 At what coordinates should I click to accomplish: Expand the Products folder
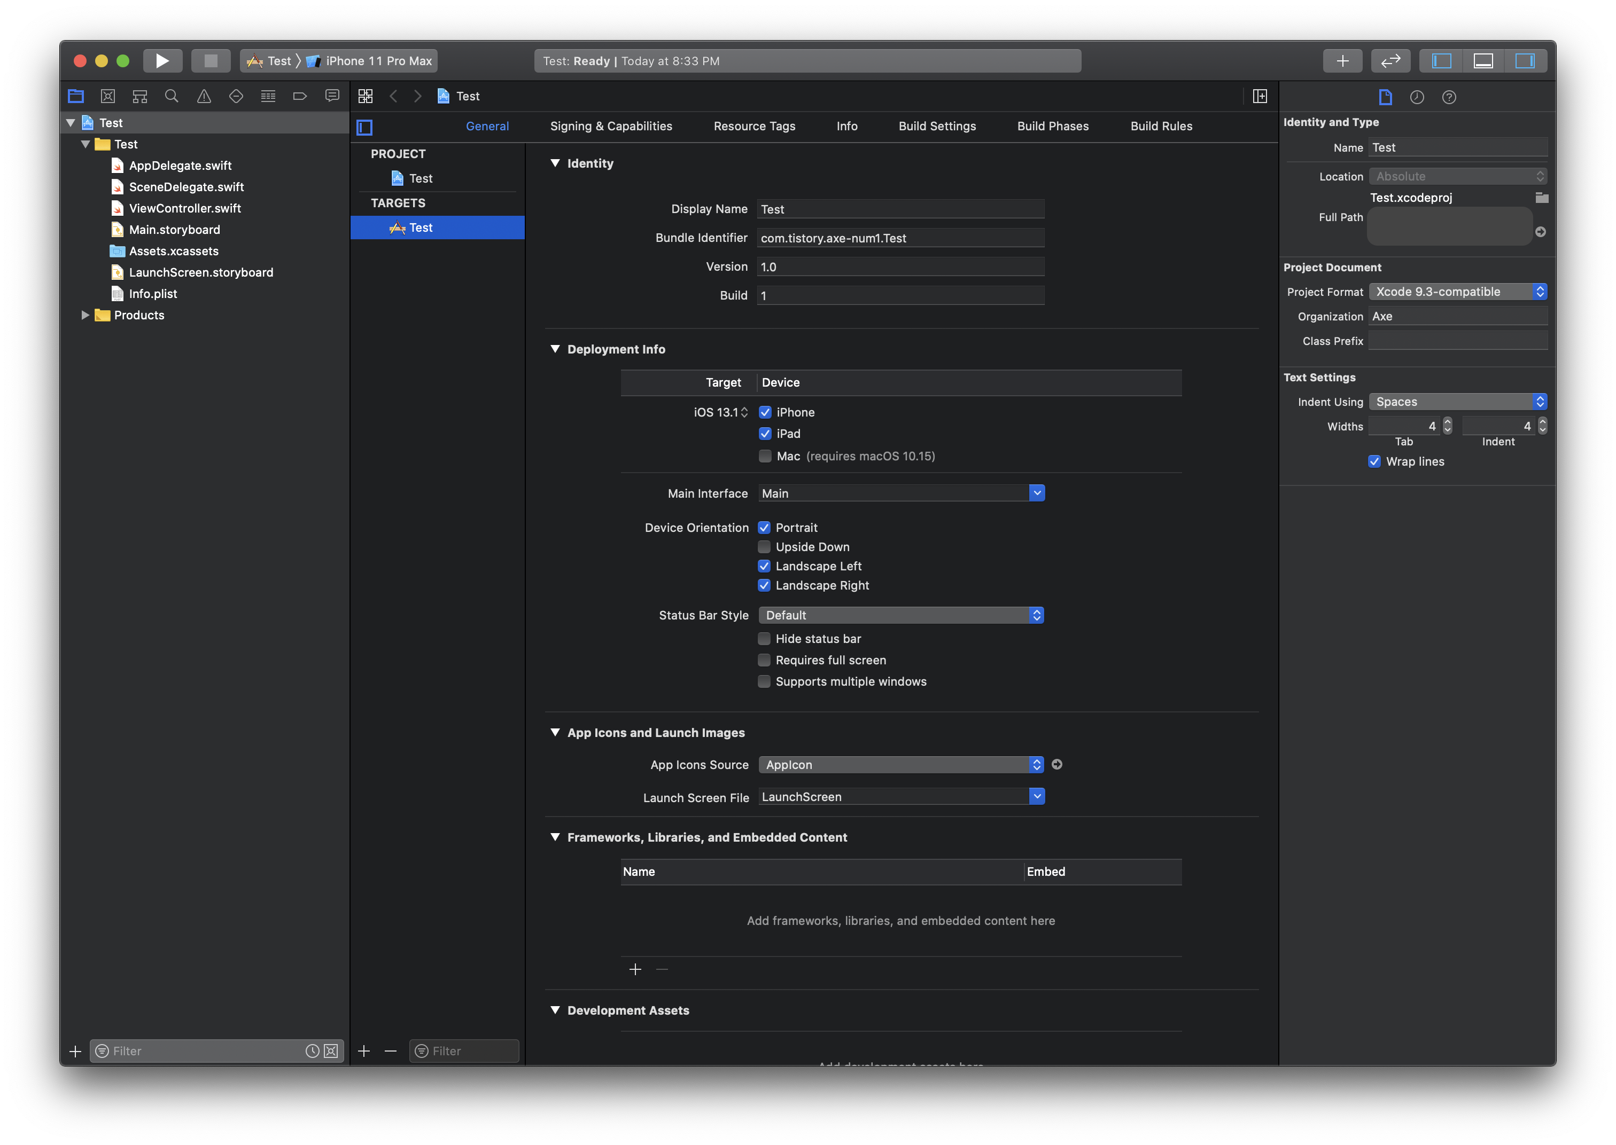(86, 315)
